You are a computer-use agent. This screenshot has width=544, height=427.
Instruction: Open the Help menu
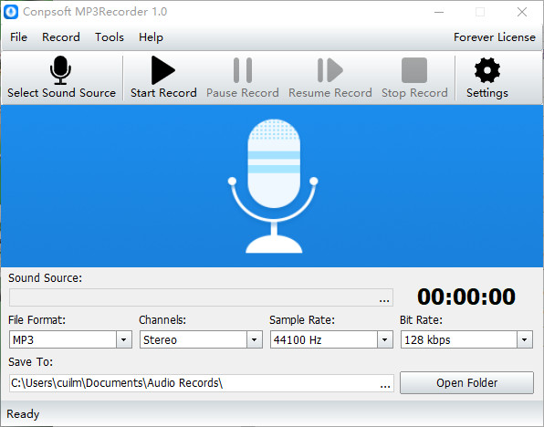coord(151,37)
